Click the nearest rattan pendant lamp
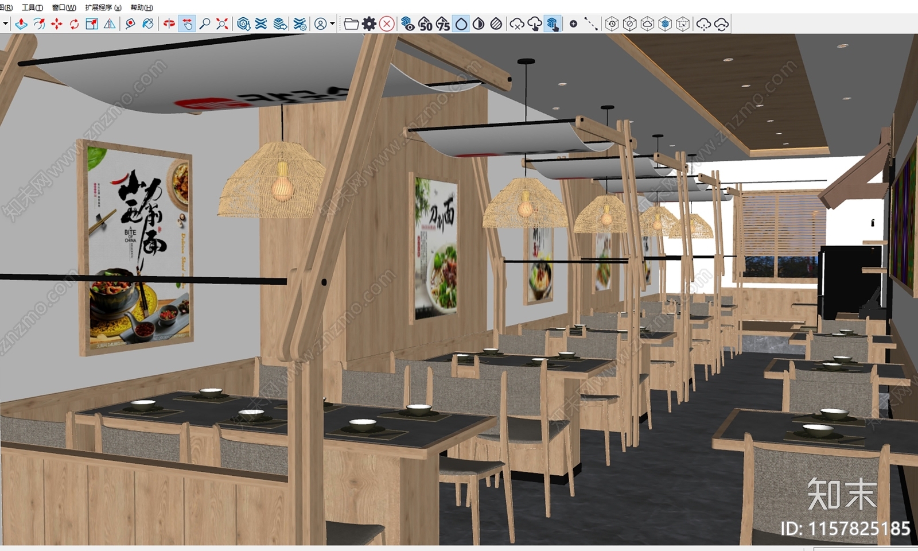 272,180
